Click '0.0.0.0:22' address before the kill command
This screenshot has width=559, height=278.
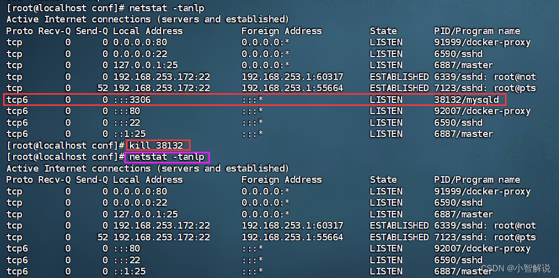(x=140, y=54)
